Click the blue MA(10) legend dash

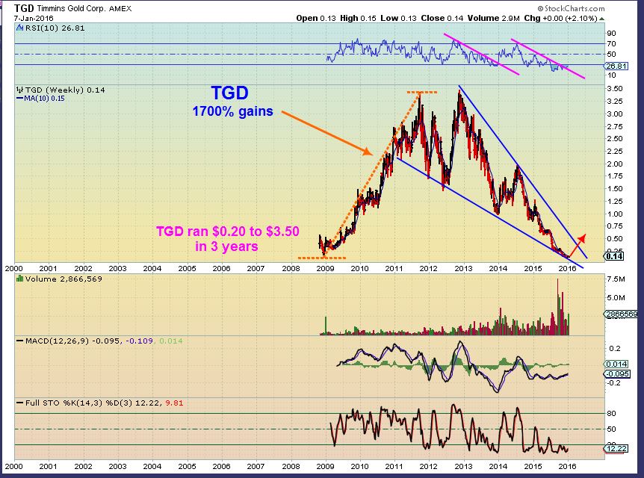19,99
